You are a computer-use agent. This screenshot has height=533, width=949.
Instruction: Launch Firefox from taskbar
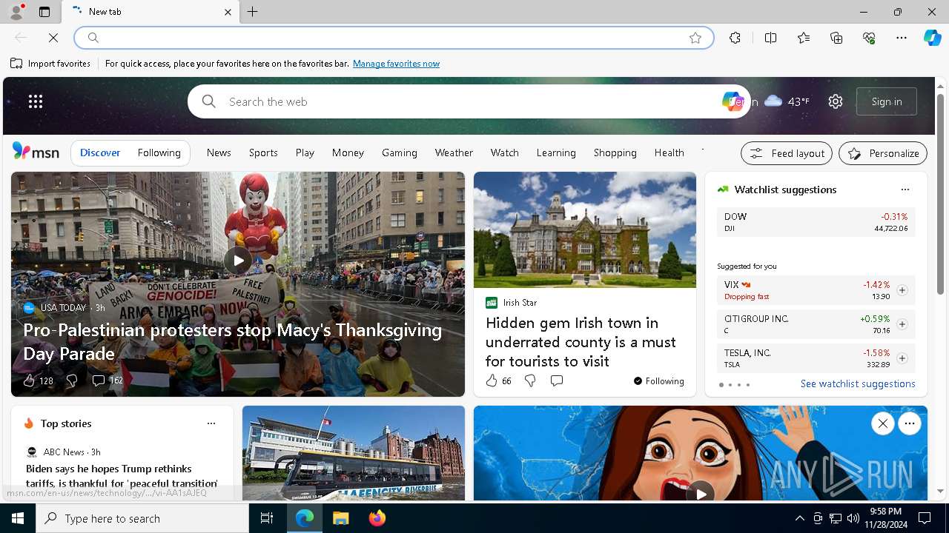[x=377, y=518]
